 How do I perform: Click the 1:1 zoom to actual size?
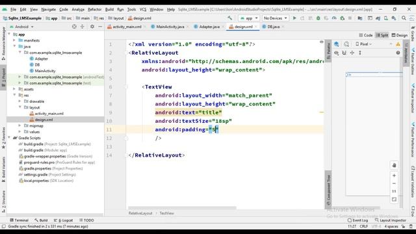[x=394, y=191]
